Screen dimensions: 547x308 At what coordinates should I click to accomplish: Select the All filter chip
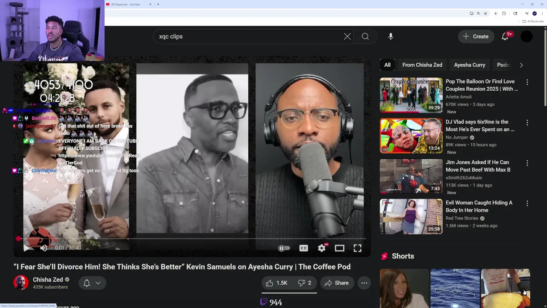point(387,65)
